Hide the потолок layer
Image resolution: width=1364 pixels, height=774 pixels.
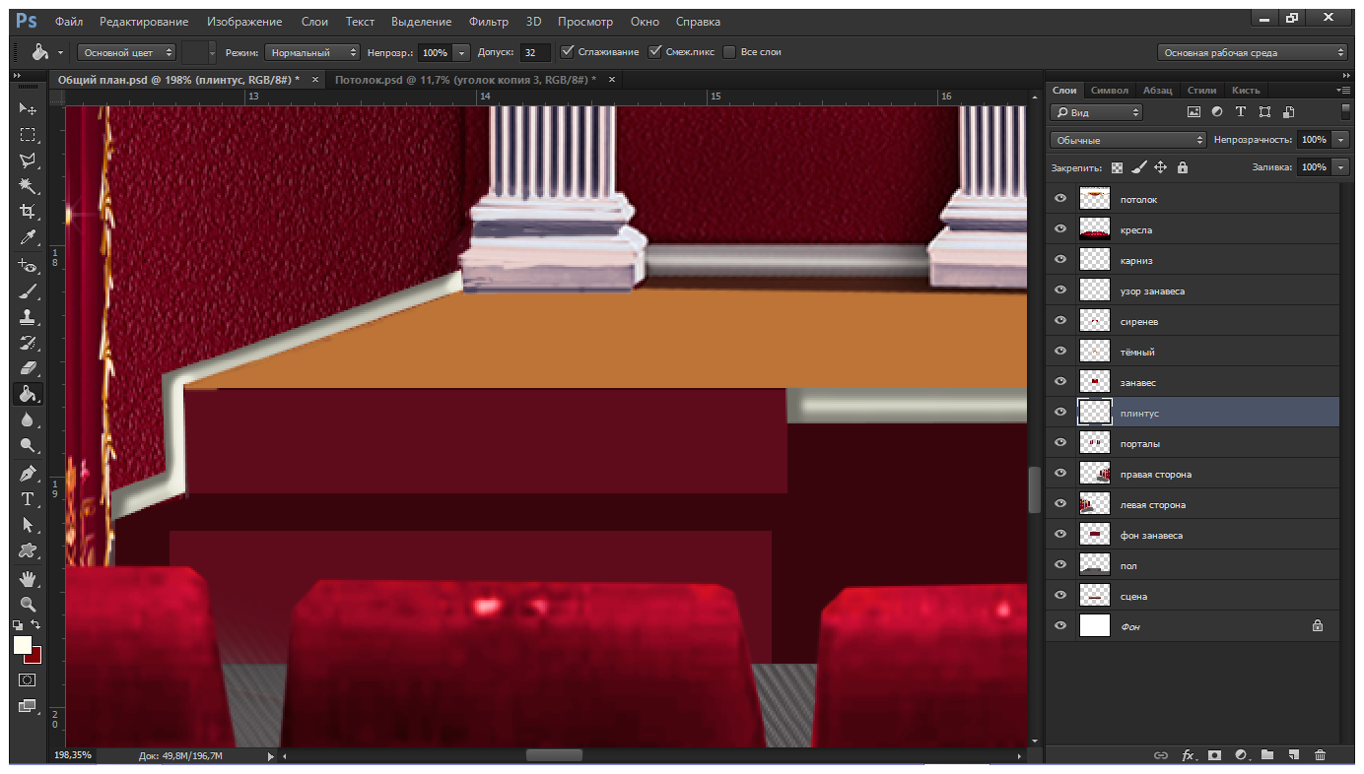pyautogui.click(x=1060, y=199)
